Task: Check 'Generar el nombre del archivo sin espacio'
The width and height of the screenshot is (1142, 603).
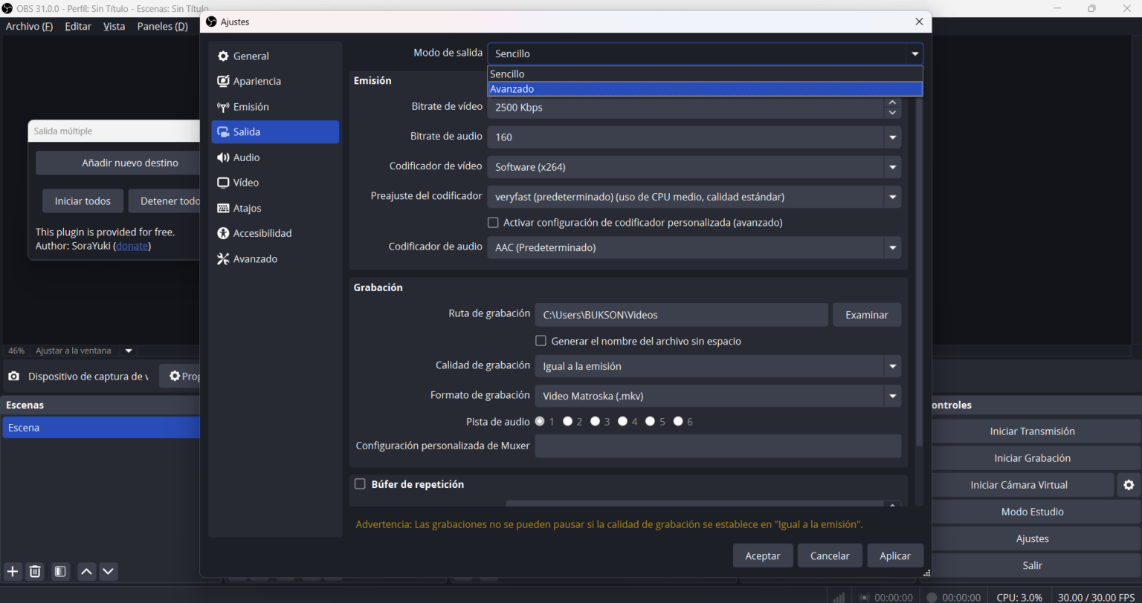Action: point(541,342)
